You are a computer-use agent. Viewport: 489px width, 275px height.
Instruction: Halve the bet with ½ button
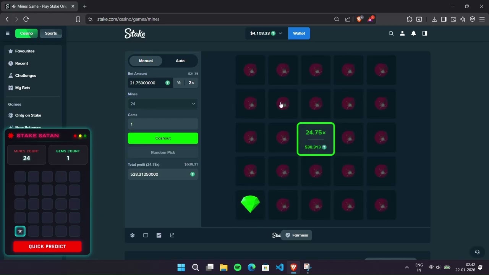(179, 83)
